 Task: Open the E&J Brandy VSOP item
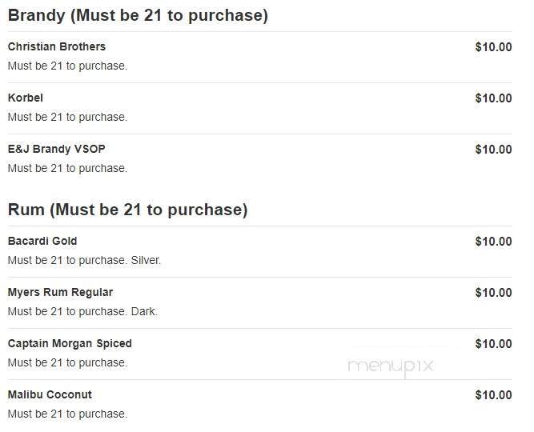(x=56, y=149)
